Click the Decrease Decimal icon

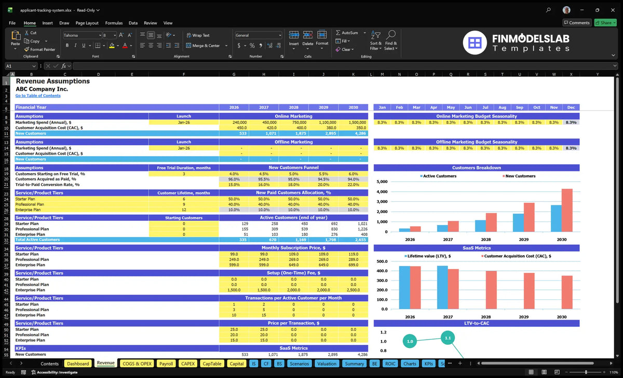coord(277,46)
